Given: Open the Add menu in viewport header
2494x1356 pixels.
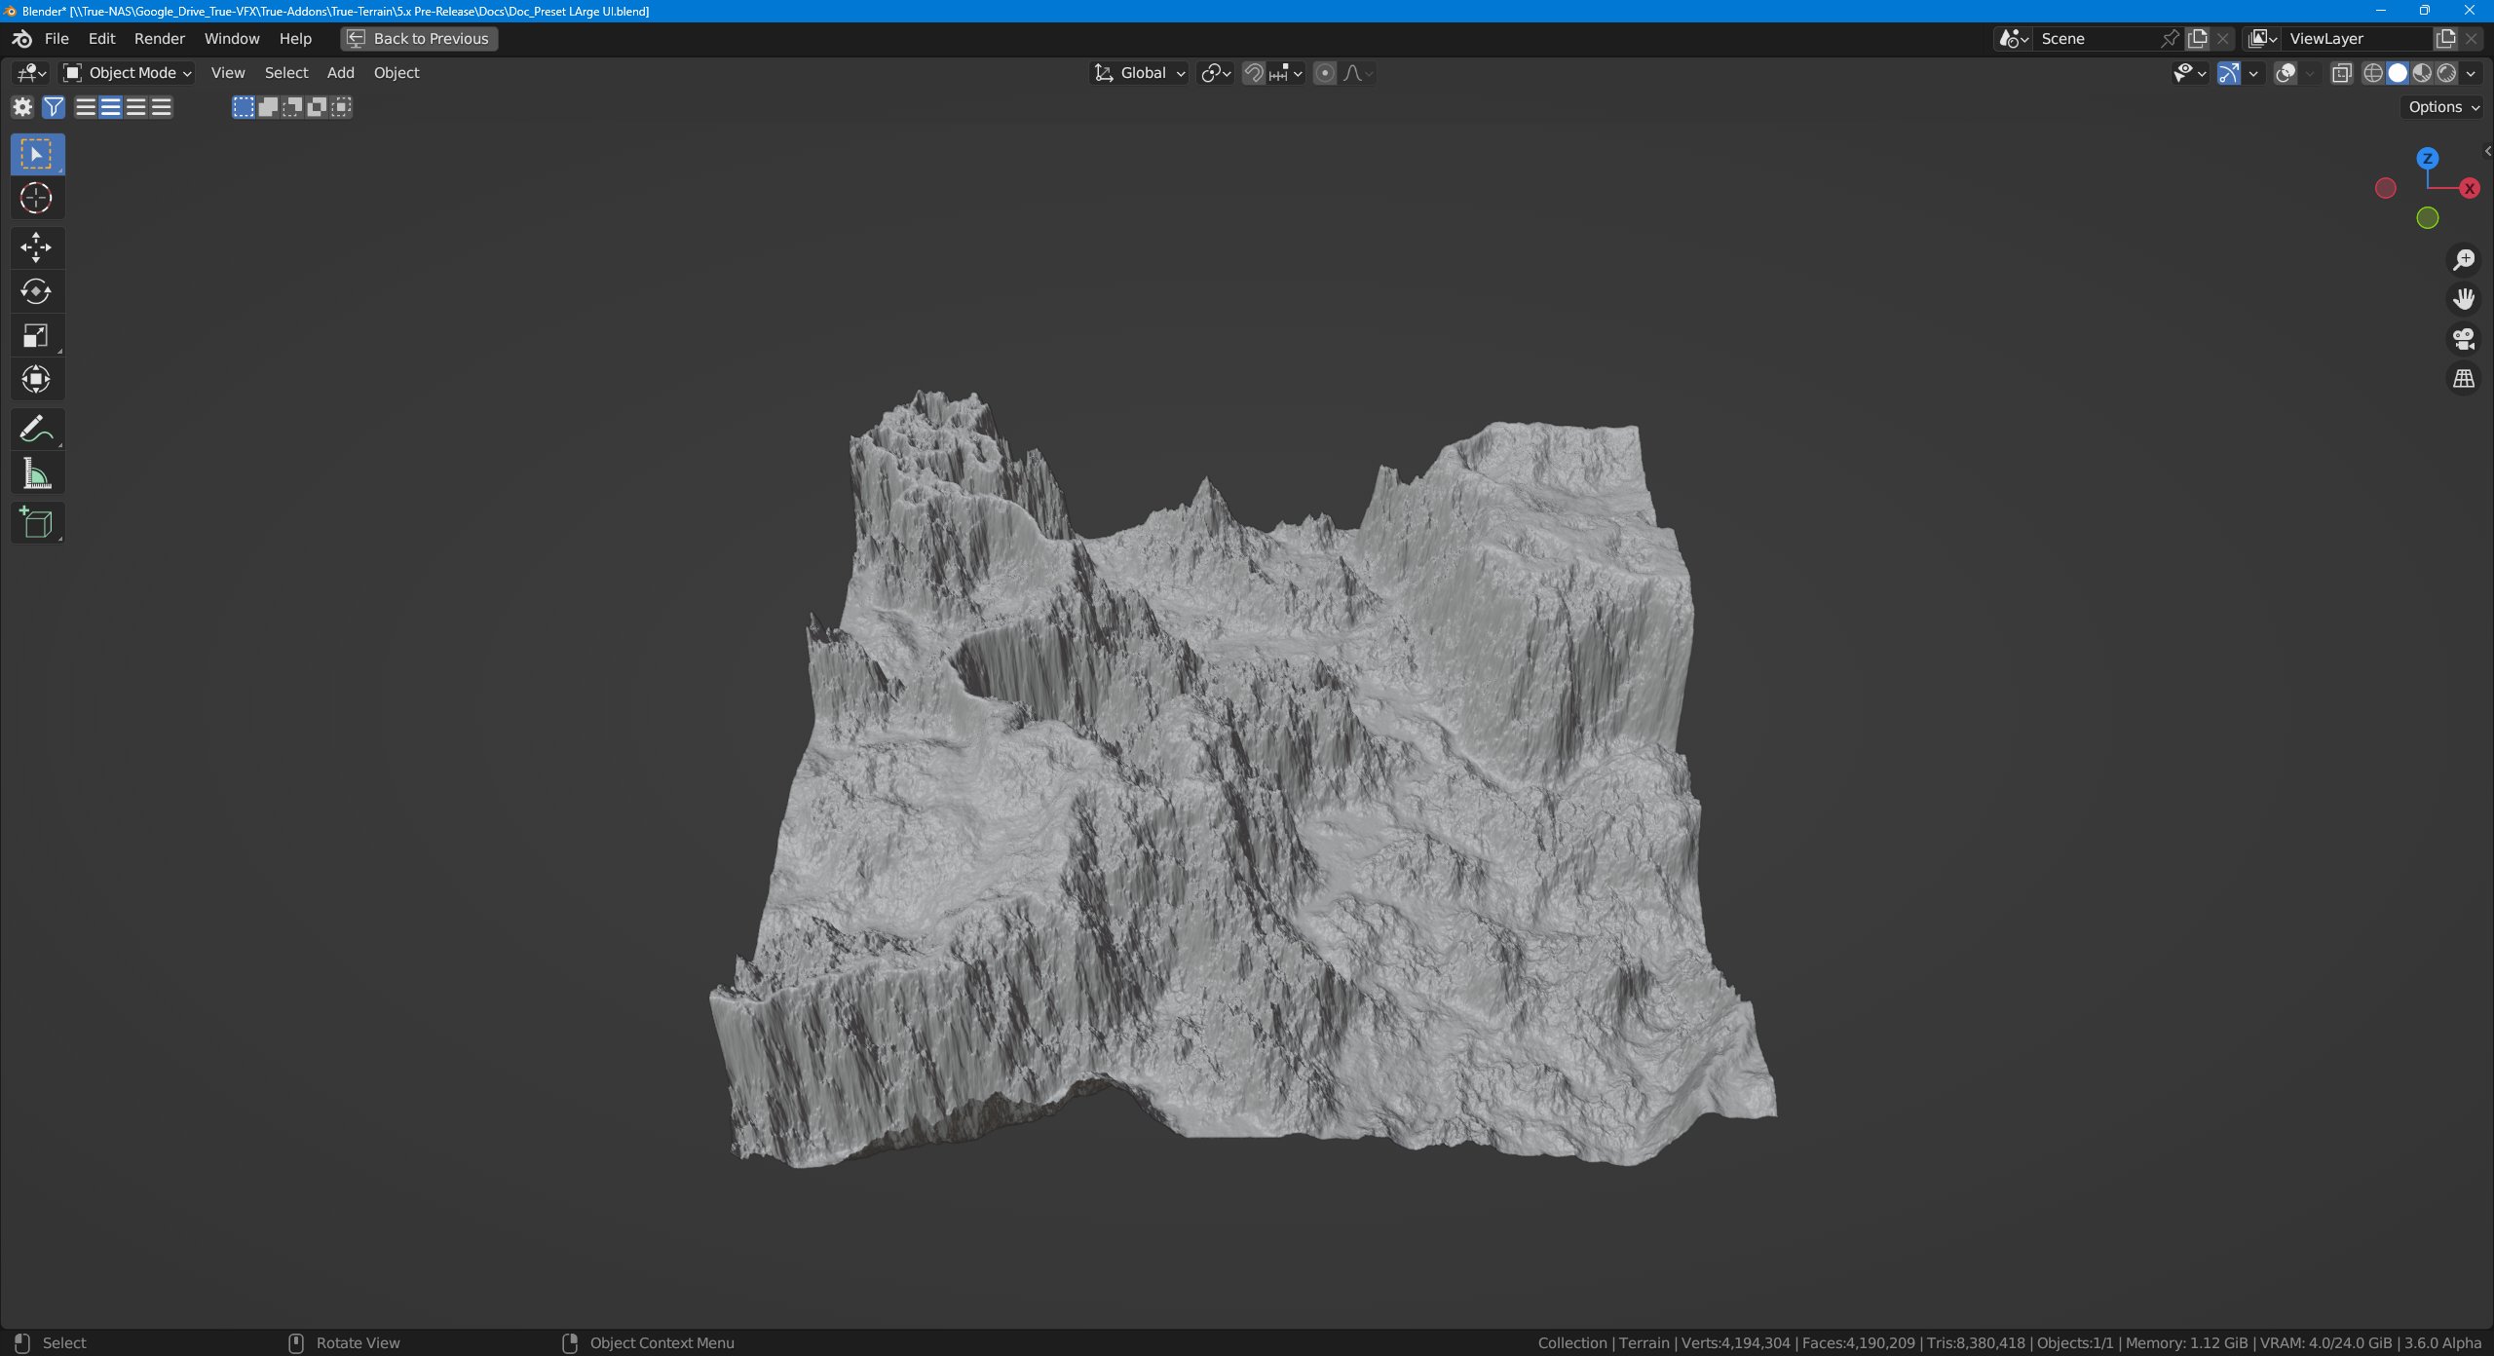Looking at the screenshot, I should (x=340, y=73).
